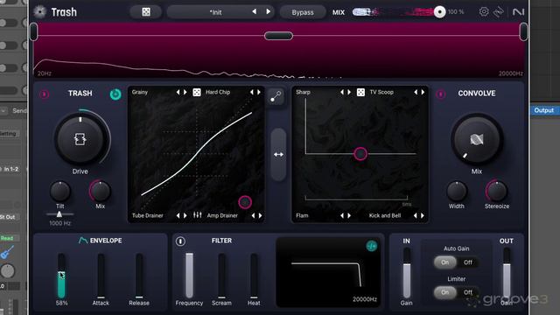The width and height of the screenshot is (560, 315).
Task: Click the teal Trash module reset icon
Action: [115, 94]
